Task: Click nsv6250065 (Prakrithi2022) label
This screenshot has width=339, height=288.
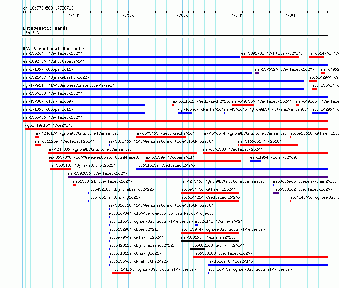Action: click(138, 261)
